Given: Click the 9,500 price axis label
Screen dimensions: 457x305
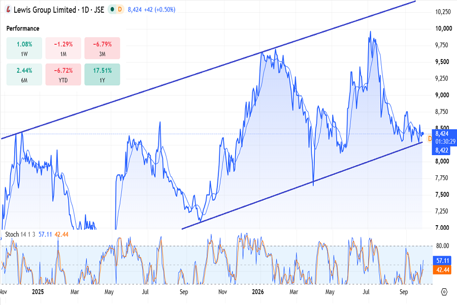Looking at the screenshot, I should [x=442, y=62].
